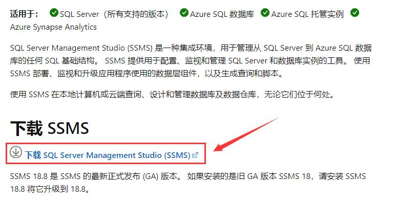The width and height of the screenshot is (395, 203).
Task: Click the last green checkmark after 托管实例
Action: point(355,13)
